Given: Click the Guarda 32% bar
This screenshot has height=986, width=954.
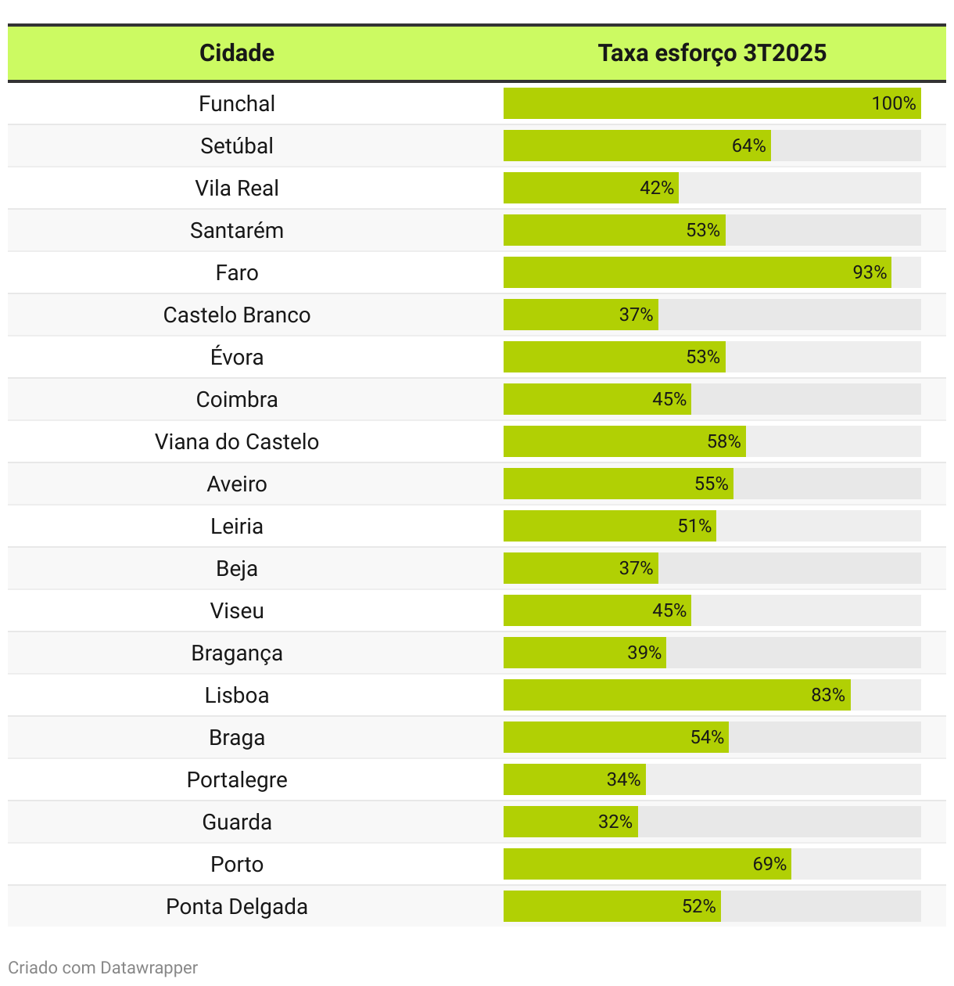Looking at the screenshot, I should pyautogui.click(x=571, y=822).
